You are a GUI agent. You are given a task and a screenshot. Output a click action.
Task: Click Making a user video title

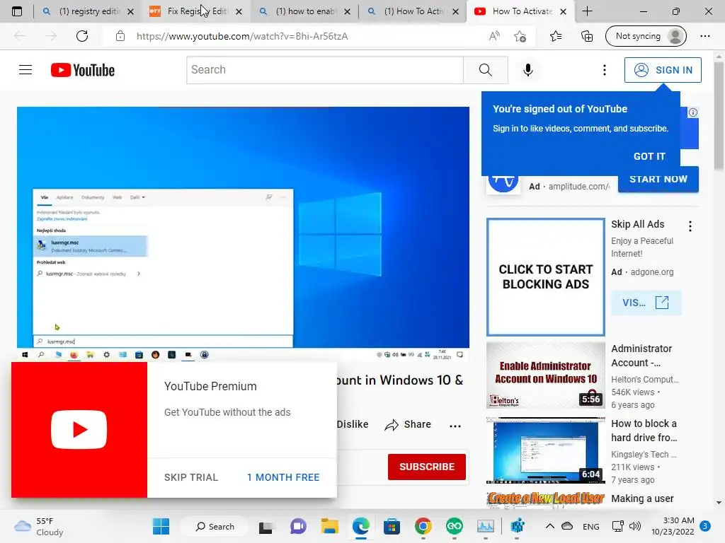tap(642, 498)
